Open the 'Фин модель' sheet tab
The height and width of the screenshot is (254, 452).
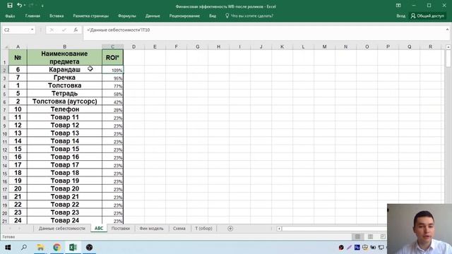151,229
